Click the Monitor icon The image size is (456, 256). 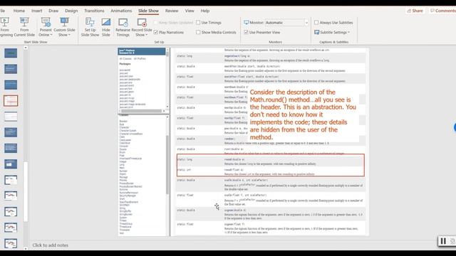pyautogui.click(x=247, y=22)
